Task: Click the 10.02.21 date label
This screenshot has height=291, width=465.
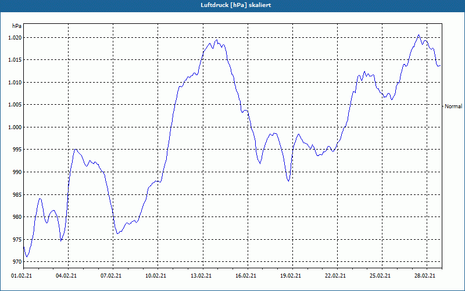Action: [x=156, y=276]
